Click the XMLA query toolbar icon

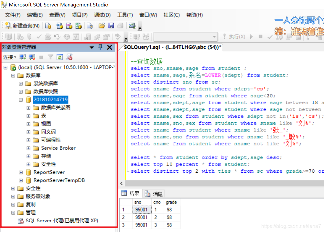tap(79, 25)
